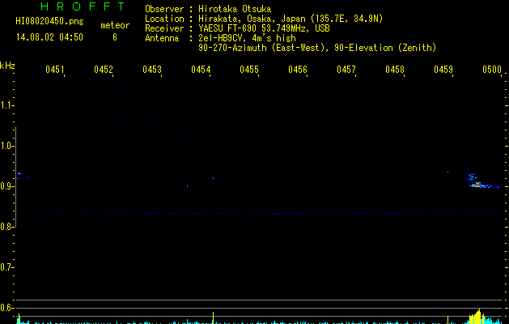Click the 0458 time marker
Screen dimensions: 509x324
(x=395, y=70)
